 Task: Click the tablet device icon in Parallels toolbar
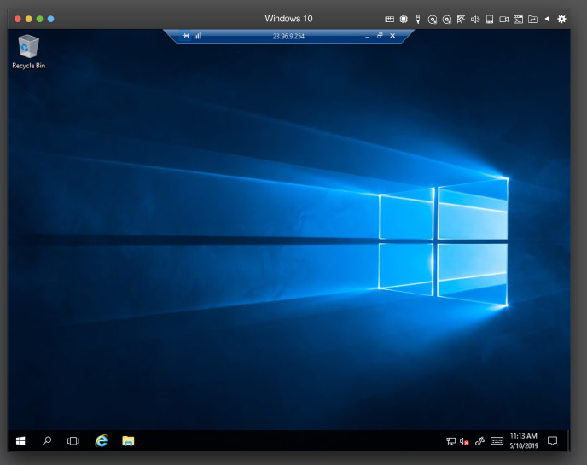[490, 19]
